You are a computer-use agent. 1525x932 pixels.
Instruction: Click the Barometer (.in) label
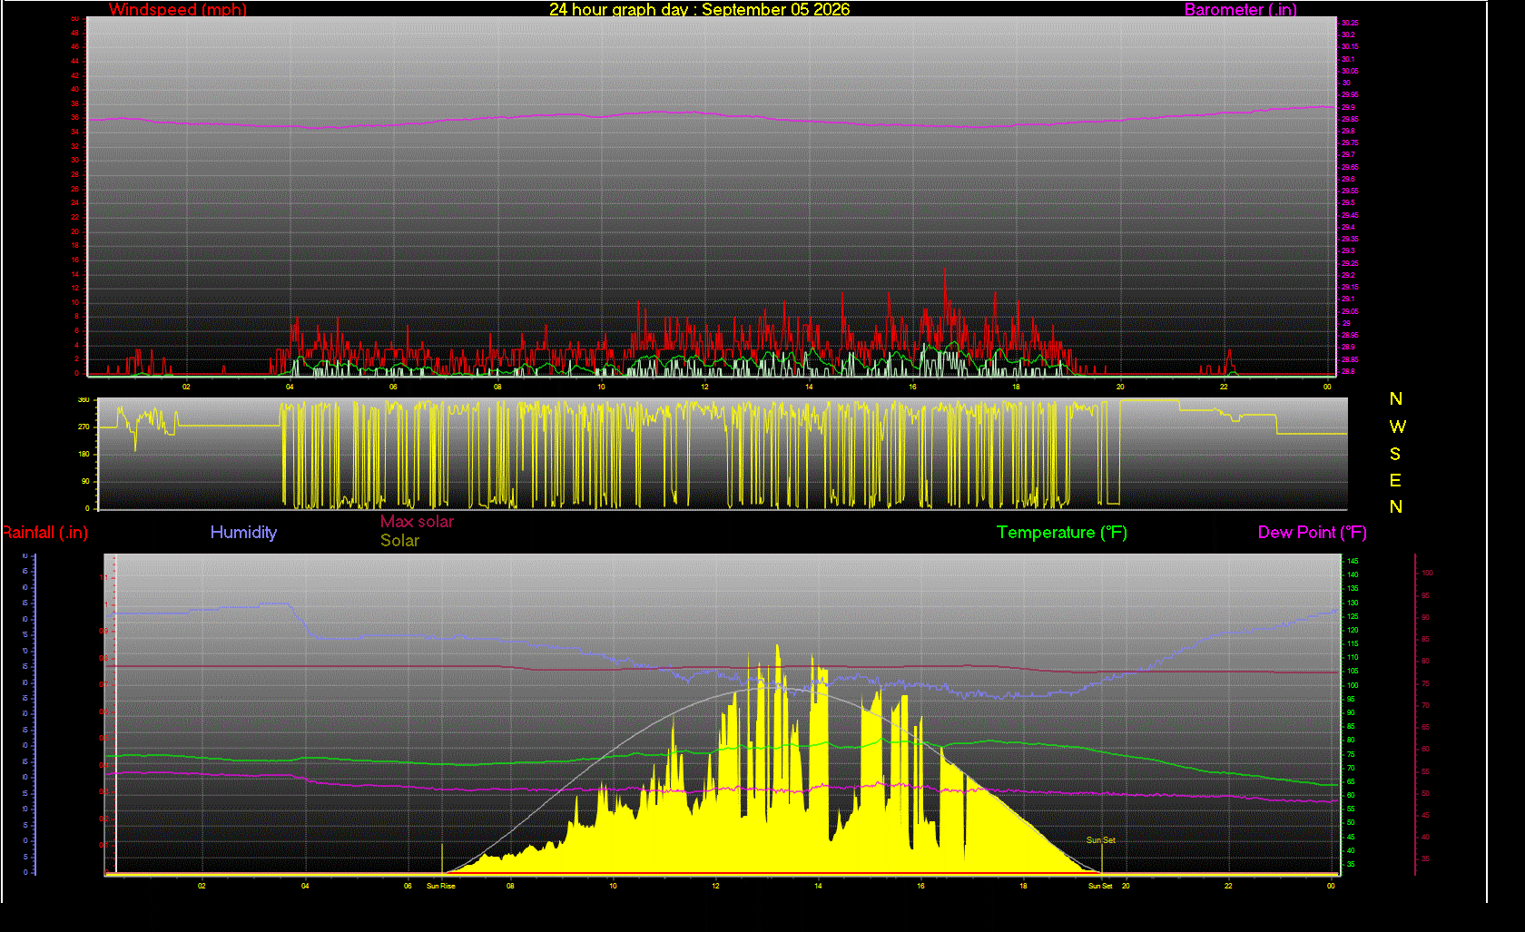coord(1240,10)
